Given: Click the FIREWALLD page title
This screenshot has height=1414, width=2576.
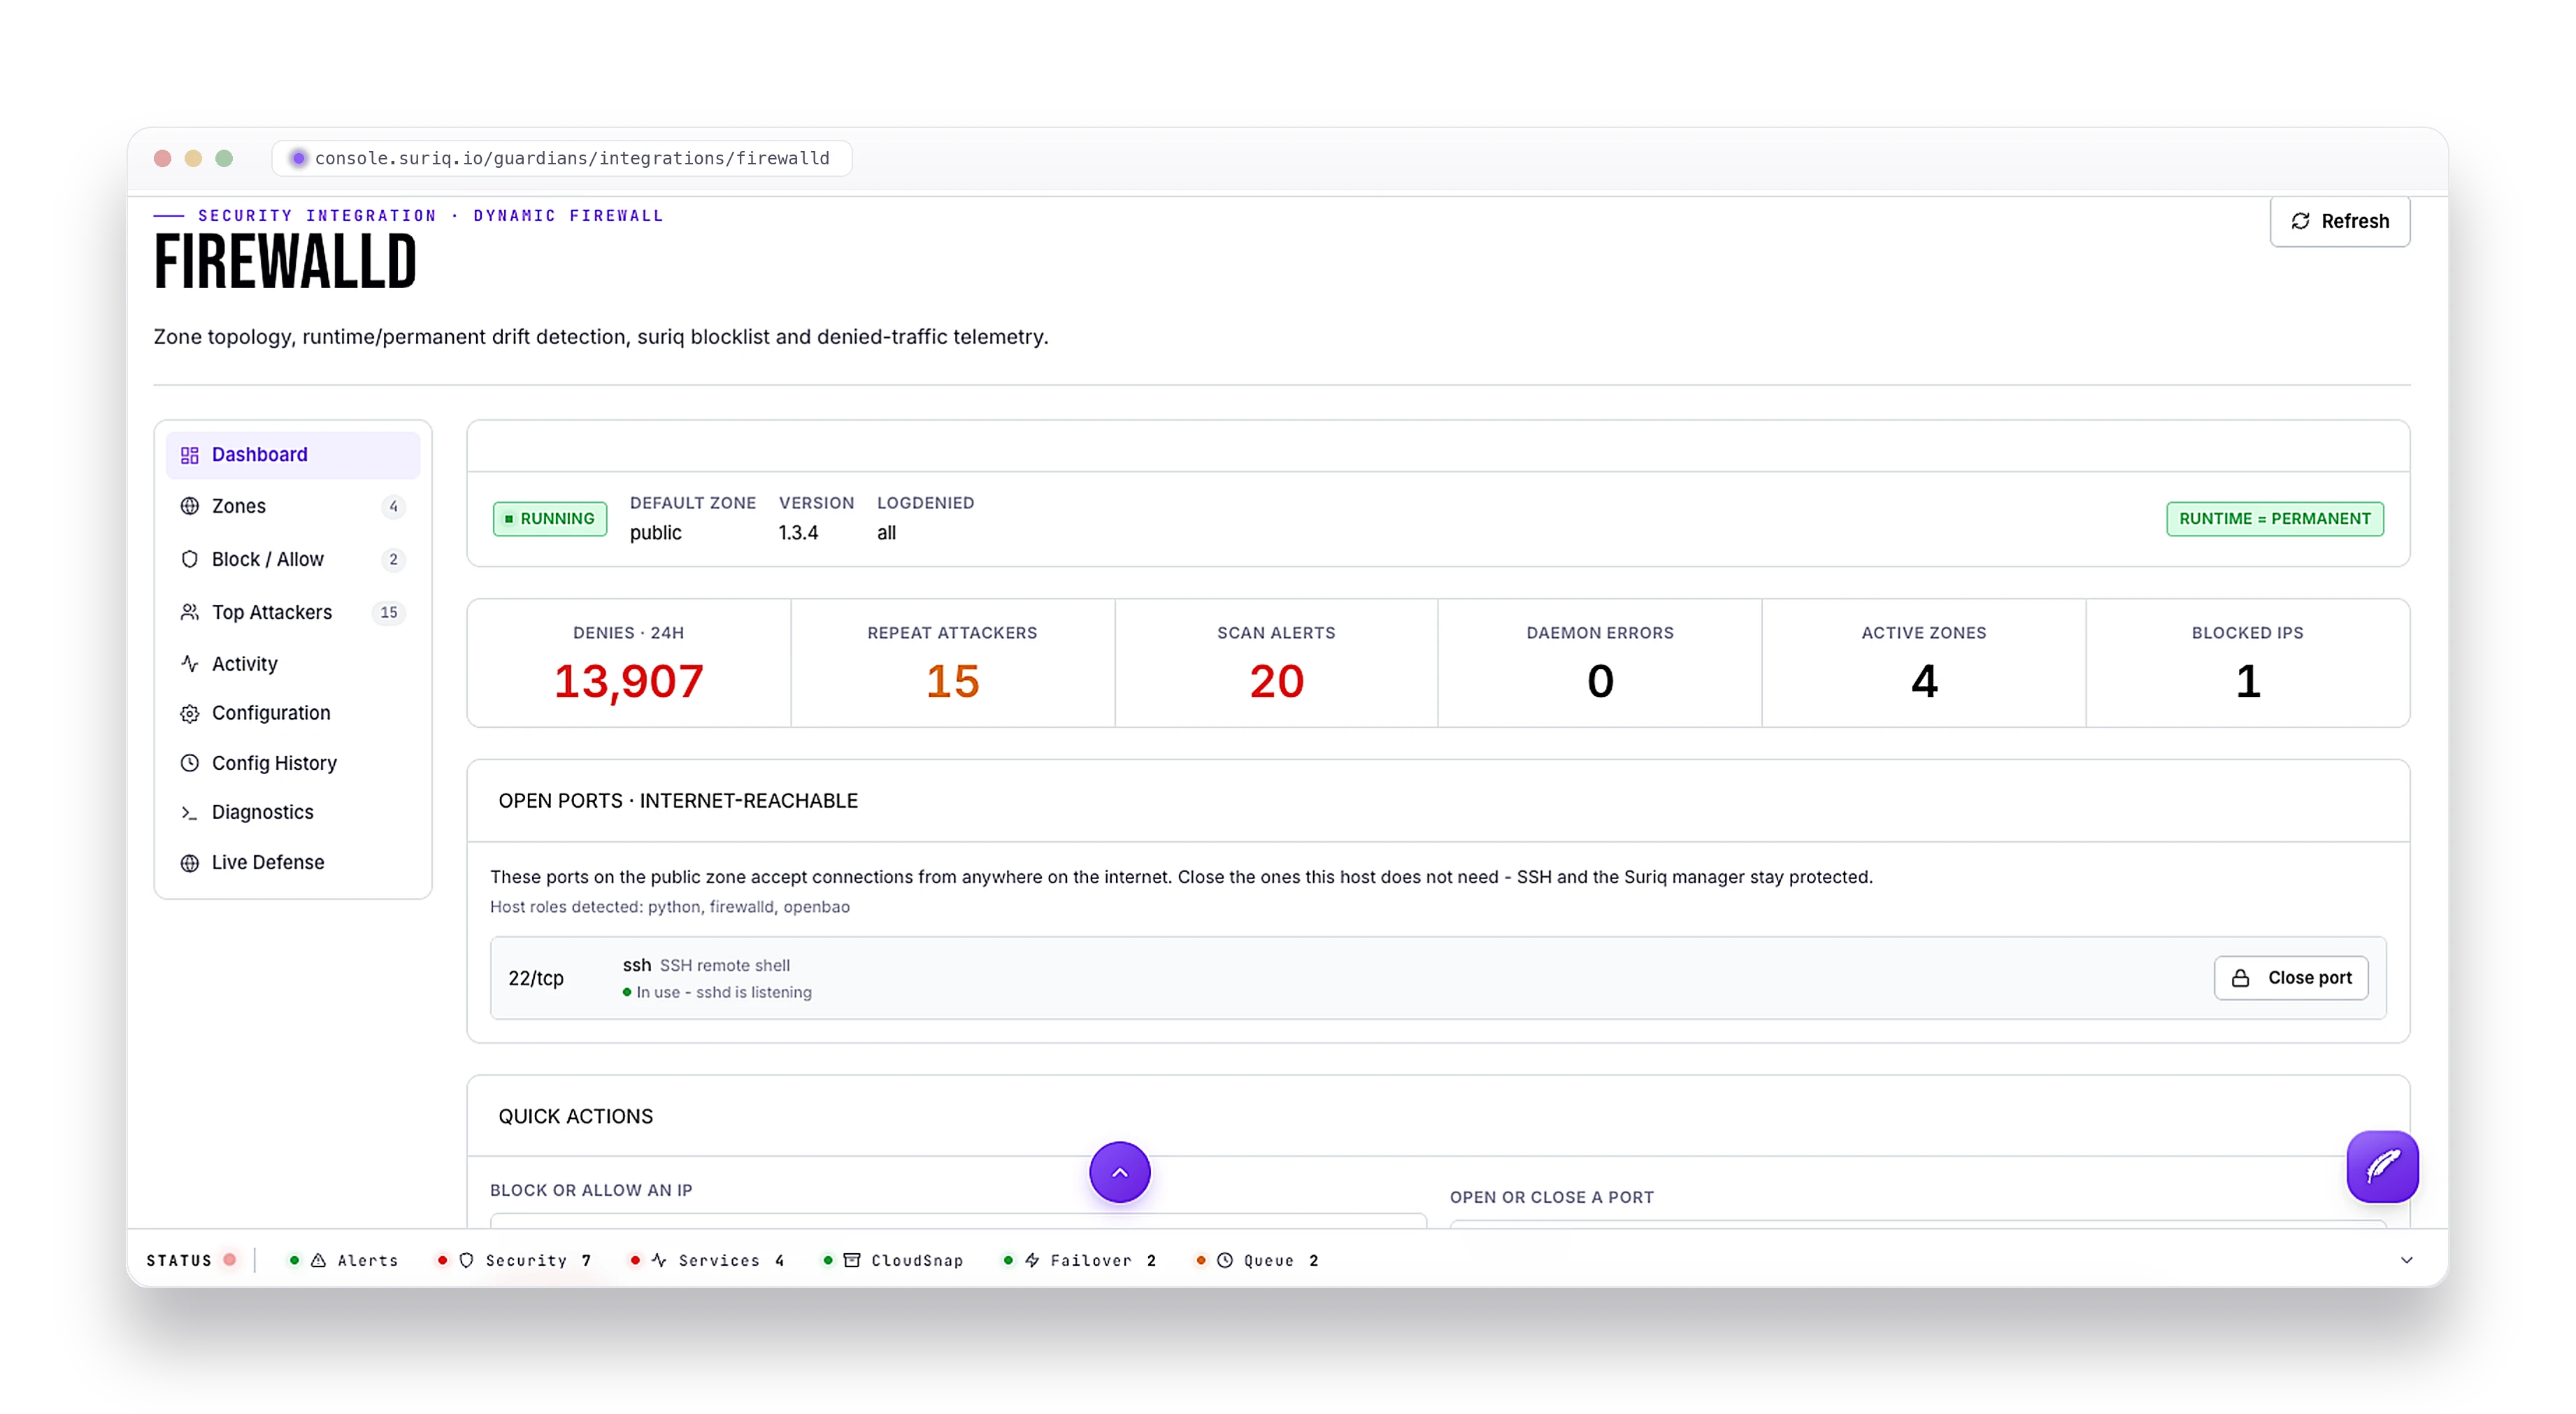Looking at the screenshot, I should click(x=285, y=263).
